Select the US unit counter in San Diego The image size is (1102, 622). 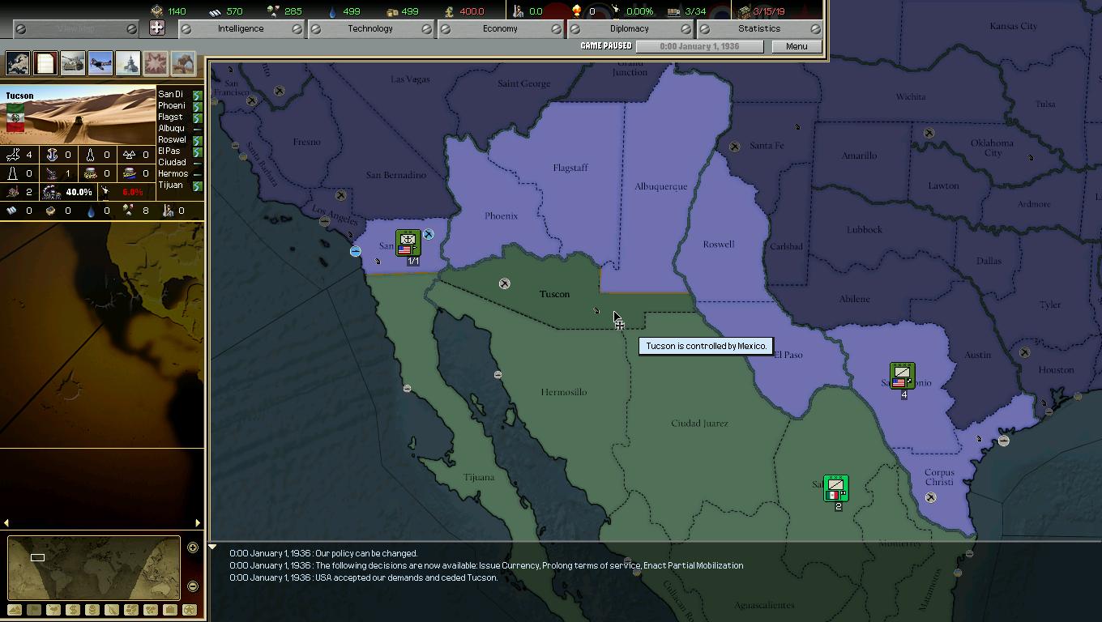[x=408, y=243]
